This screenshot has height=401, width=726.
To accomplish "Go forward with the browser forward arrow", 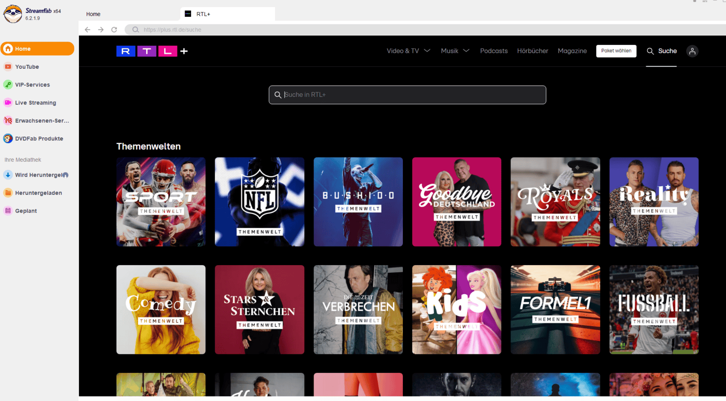I will (x=101, y=29).
